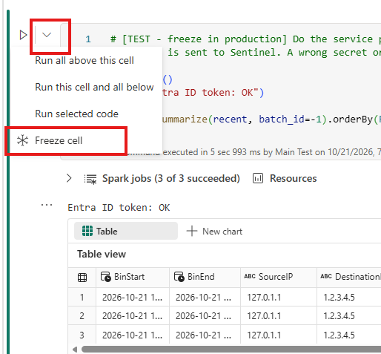
Task: Choose Run all above this cell
Action: (x=85, y=60)
